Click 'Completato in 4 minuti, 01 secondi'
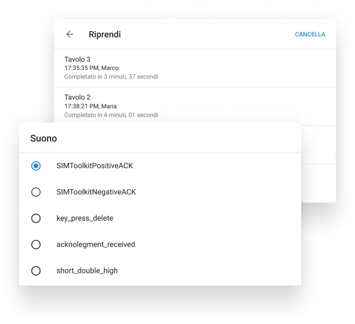The height and width of the screenshot is (324, 355). pos(111,115)
